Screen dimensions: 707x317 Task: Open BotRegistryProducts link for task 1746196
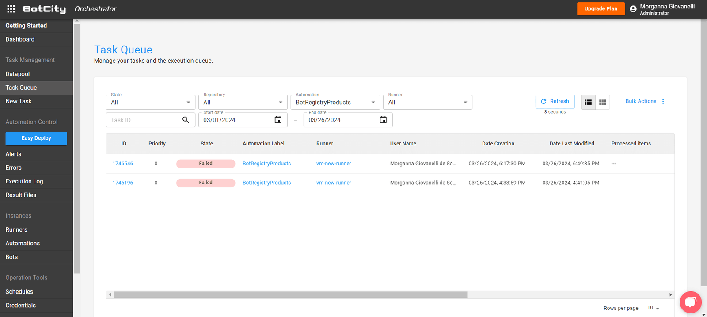(266, 183)
